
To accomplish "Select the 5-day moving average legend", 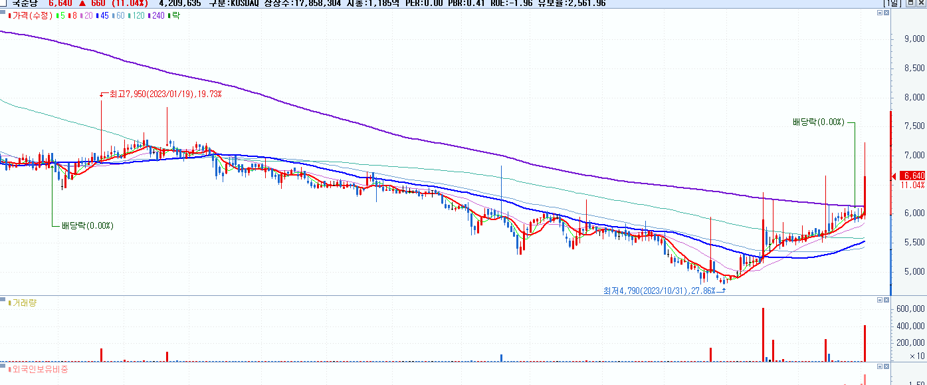I will coord(60,15).
